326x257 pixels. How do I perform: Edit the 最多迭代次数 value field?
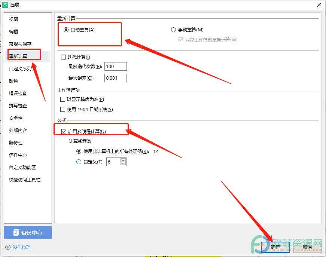[116, 66]
